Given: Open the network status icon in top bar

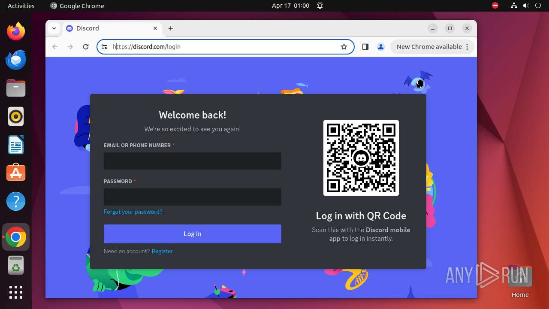Looking at the screenshot, I should pyautogui.click(x=514, y=6).
